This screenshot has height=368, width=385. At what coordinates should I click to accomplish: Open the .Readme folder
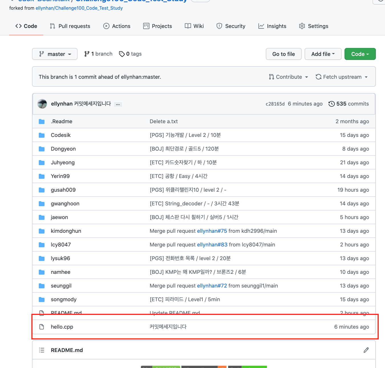click(x=62, y=121)
